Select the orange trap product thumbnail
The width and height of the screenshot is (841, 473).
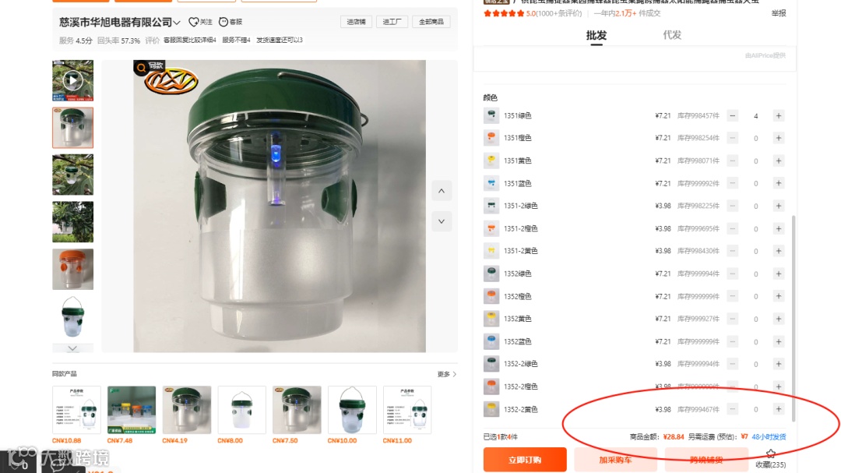(72, 269)
